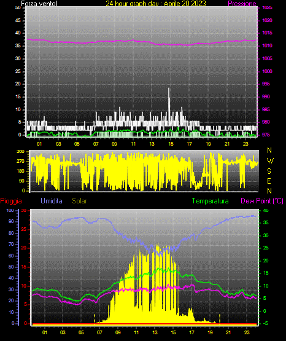Click the Pressione legend label
Screen dimensions: 286x341
pyautogui.click(x=242, y=4)
